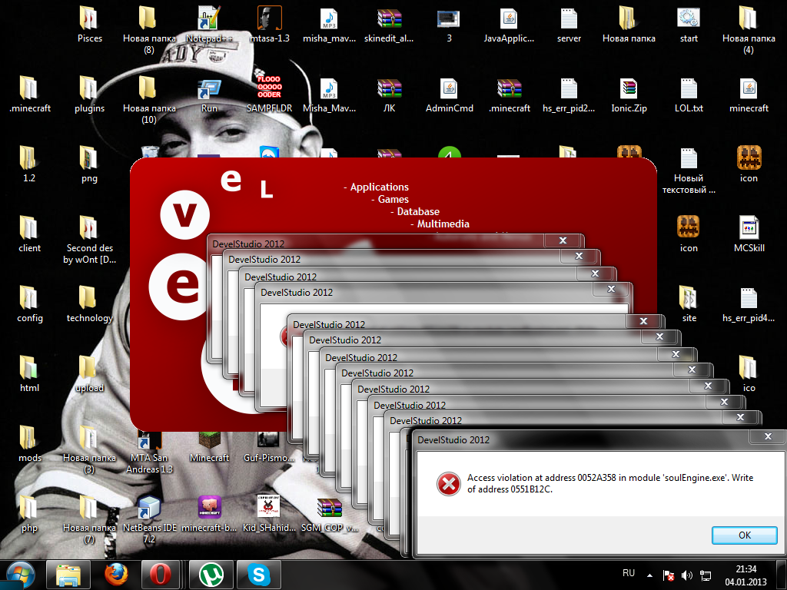Select the AdminCmd jar icon

pos(449,94)
